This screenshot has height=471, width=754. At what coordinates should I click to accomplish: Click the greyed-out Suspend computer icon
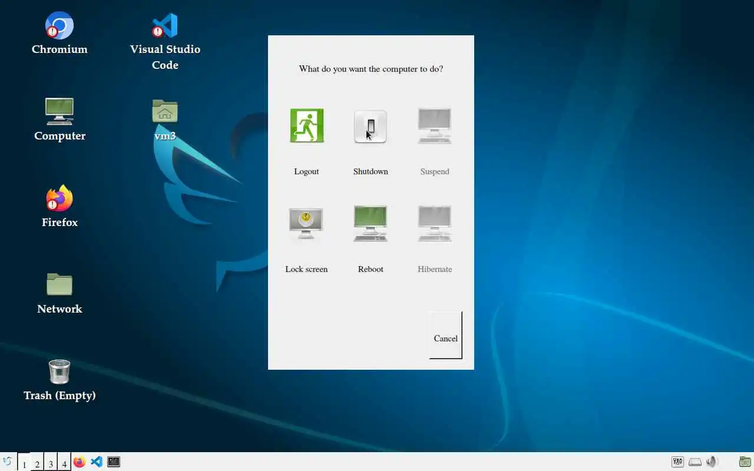point(435,125)
